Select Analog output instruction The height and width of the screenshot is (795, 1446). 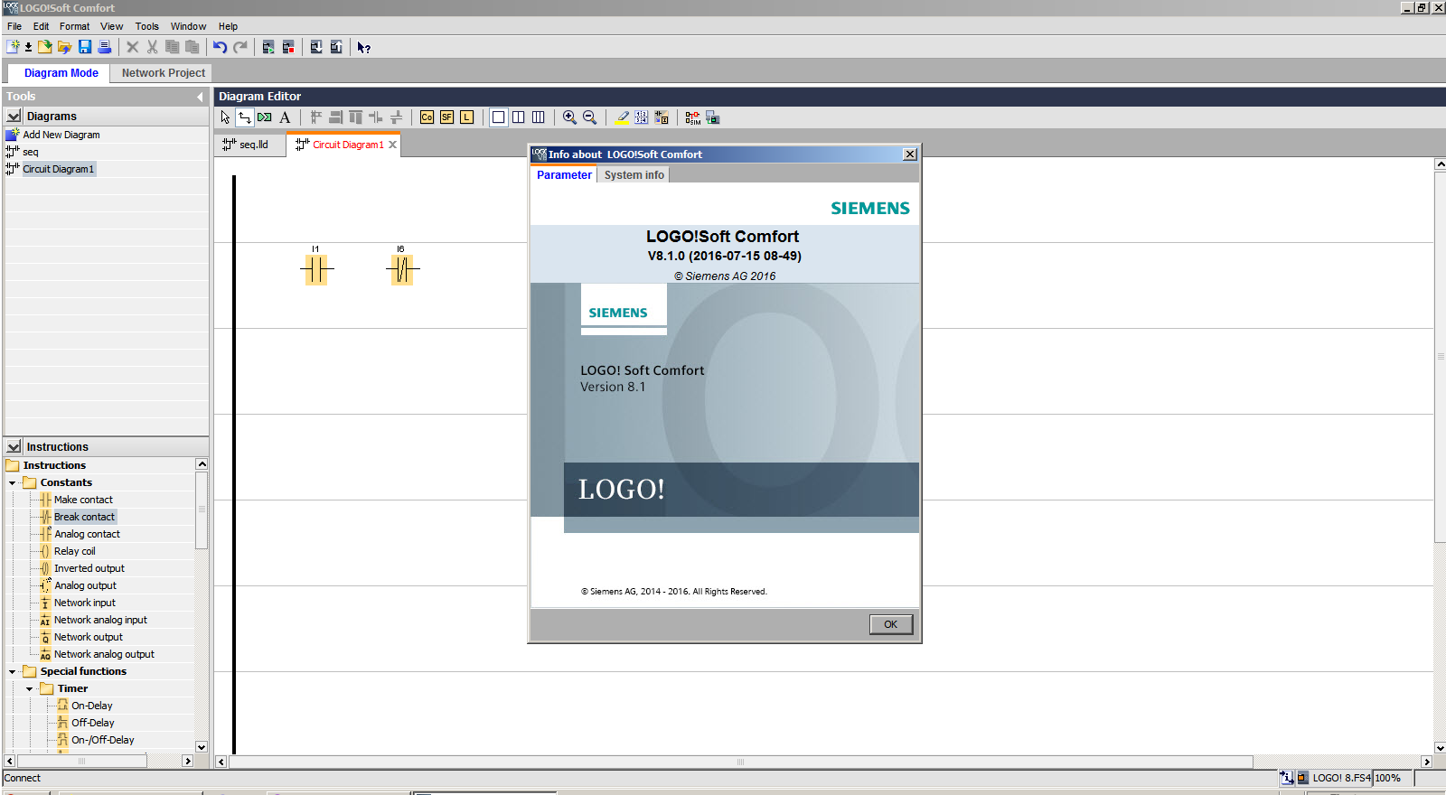coord(85,585)
